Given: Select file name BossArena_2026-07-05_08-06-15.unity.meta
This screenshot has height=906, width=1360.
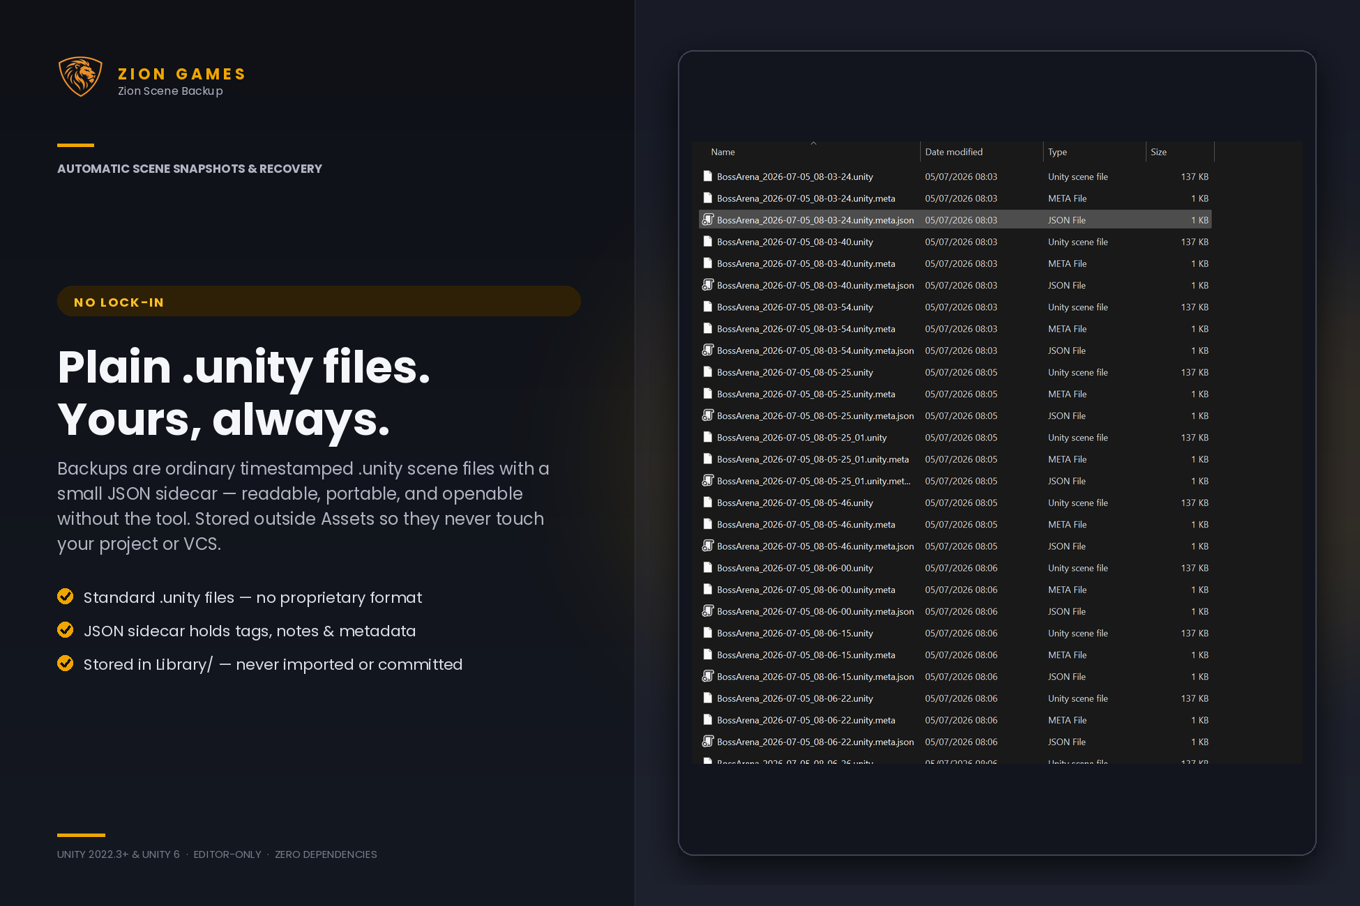Looking at the screenshot, I should coord(806,655).
